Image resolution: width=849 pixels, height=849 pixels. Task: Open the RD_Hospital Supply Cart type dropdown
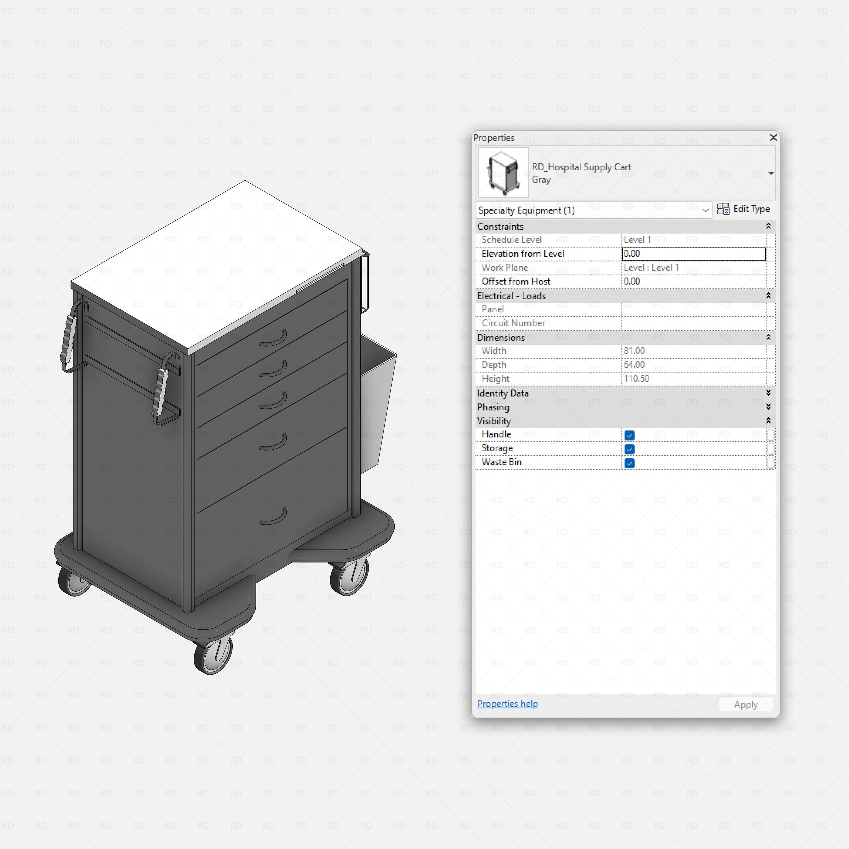pos(771,173)
